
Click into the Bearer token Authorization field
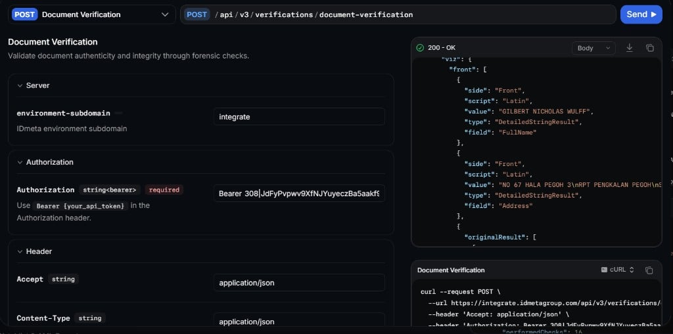299,194
